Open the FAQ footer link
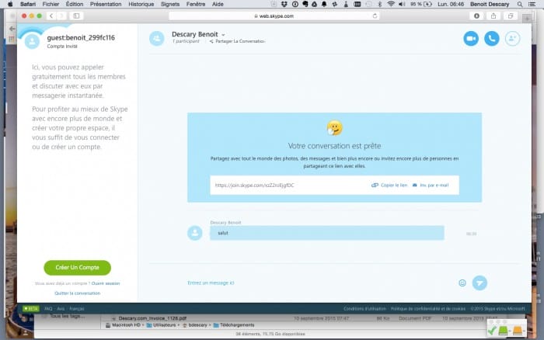This screenshot has width=544, height=340. click(x=48, y=308)
